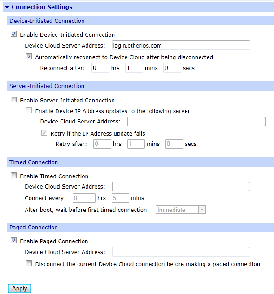Uncheck automatically reconnect to Device Cloud

[29, 57]
